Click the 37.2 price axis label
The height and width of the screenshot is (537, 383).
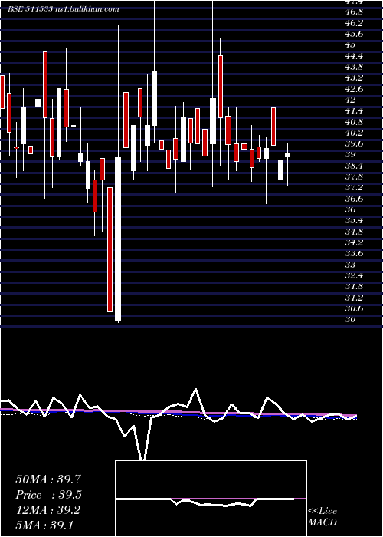354,188
